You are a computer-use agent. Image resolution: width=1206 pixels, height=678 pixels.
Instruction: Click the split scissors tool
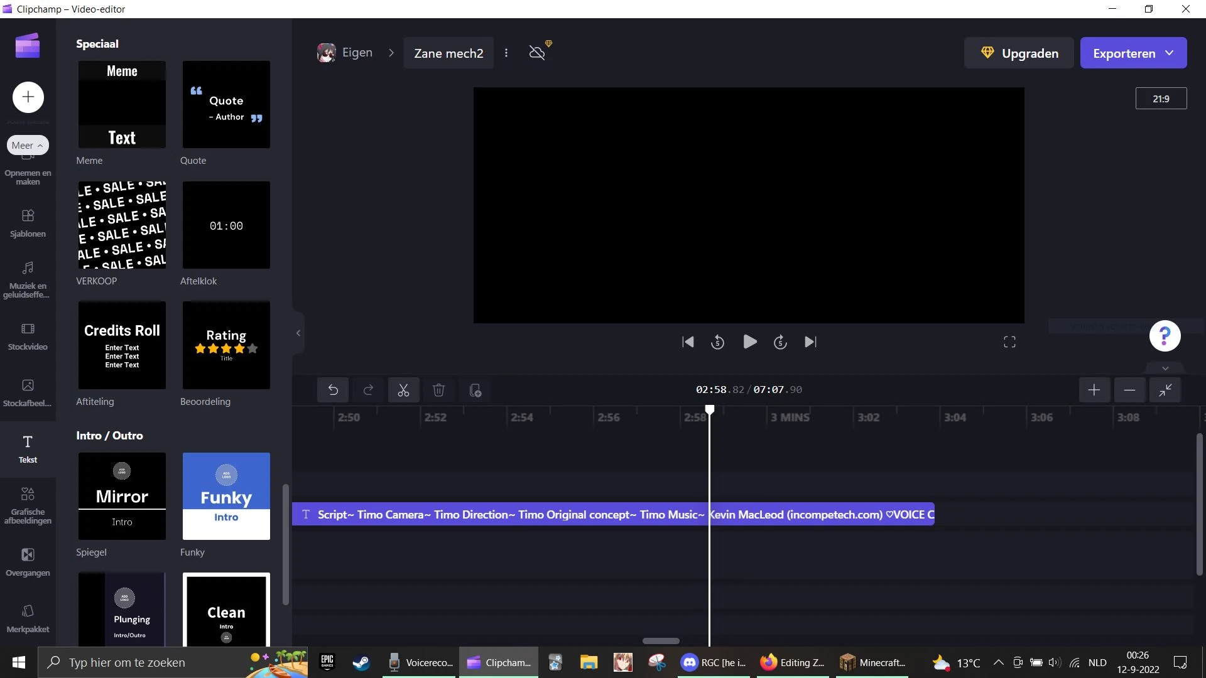tap(403, 390)
